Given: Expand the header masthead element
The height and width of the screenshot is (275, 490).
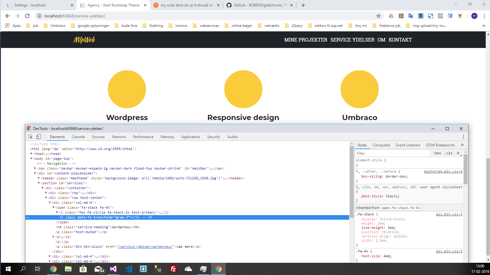Looking at the screenshot, I should click(x=39, y=178).
